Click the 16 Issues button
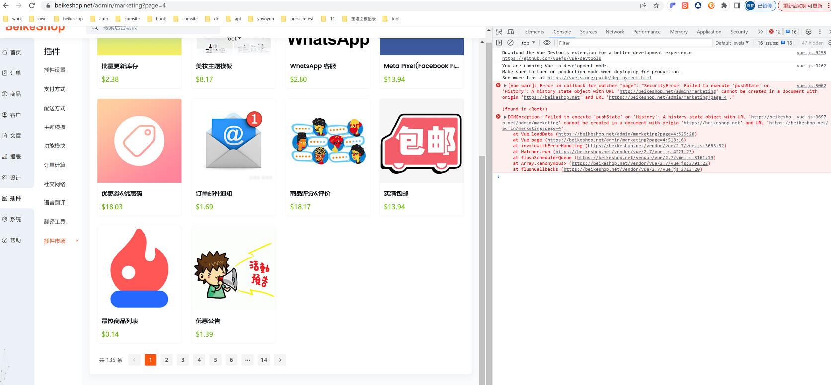This screenshot has width=831, height=385. [x=774, y=43]
